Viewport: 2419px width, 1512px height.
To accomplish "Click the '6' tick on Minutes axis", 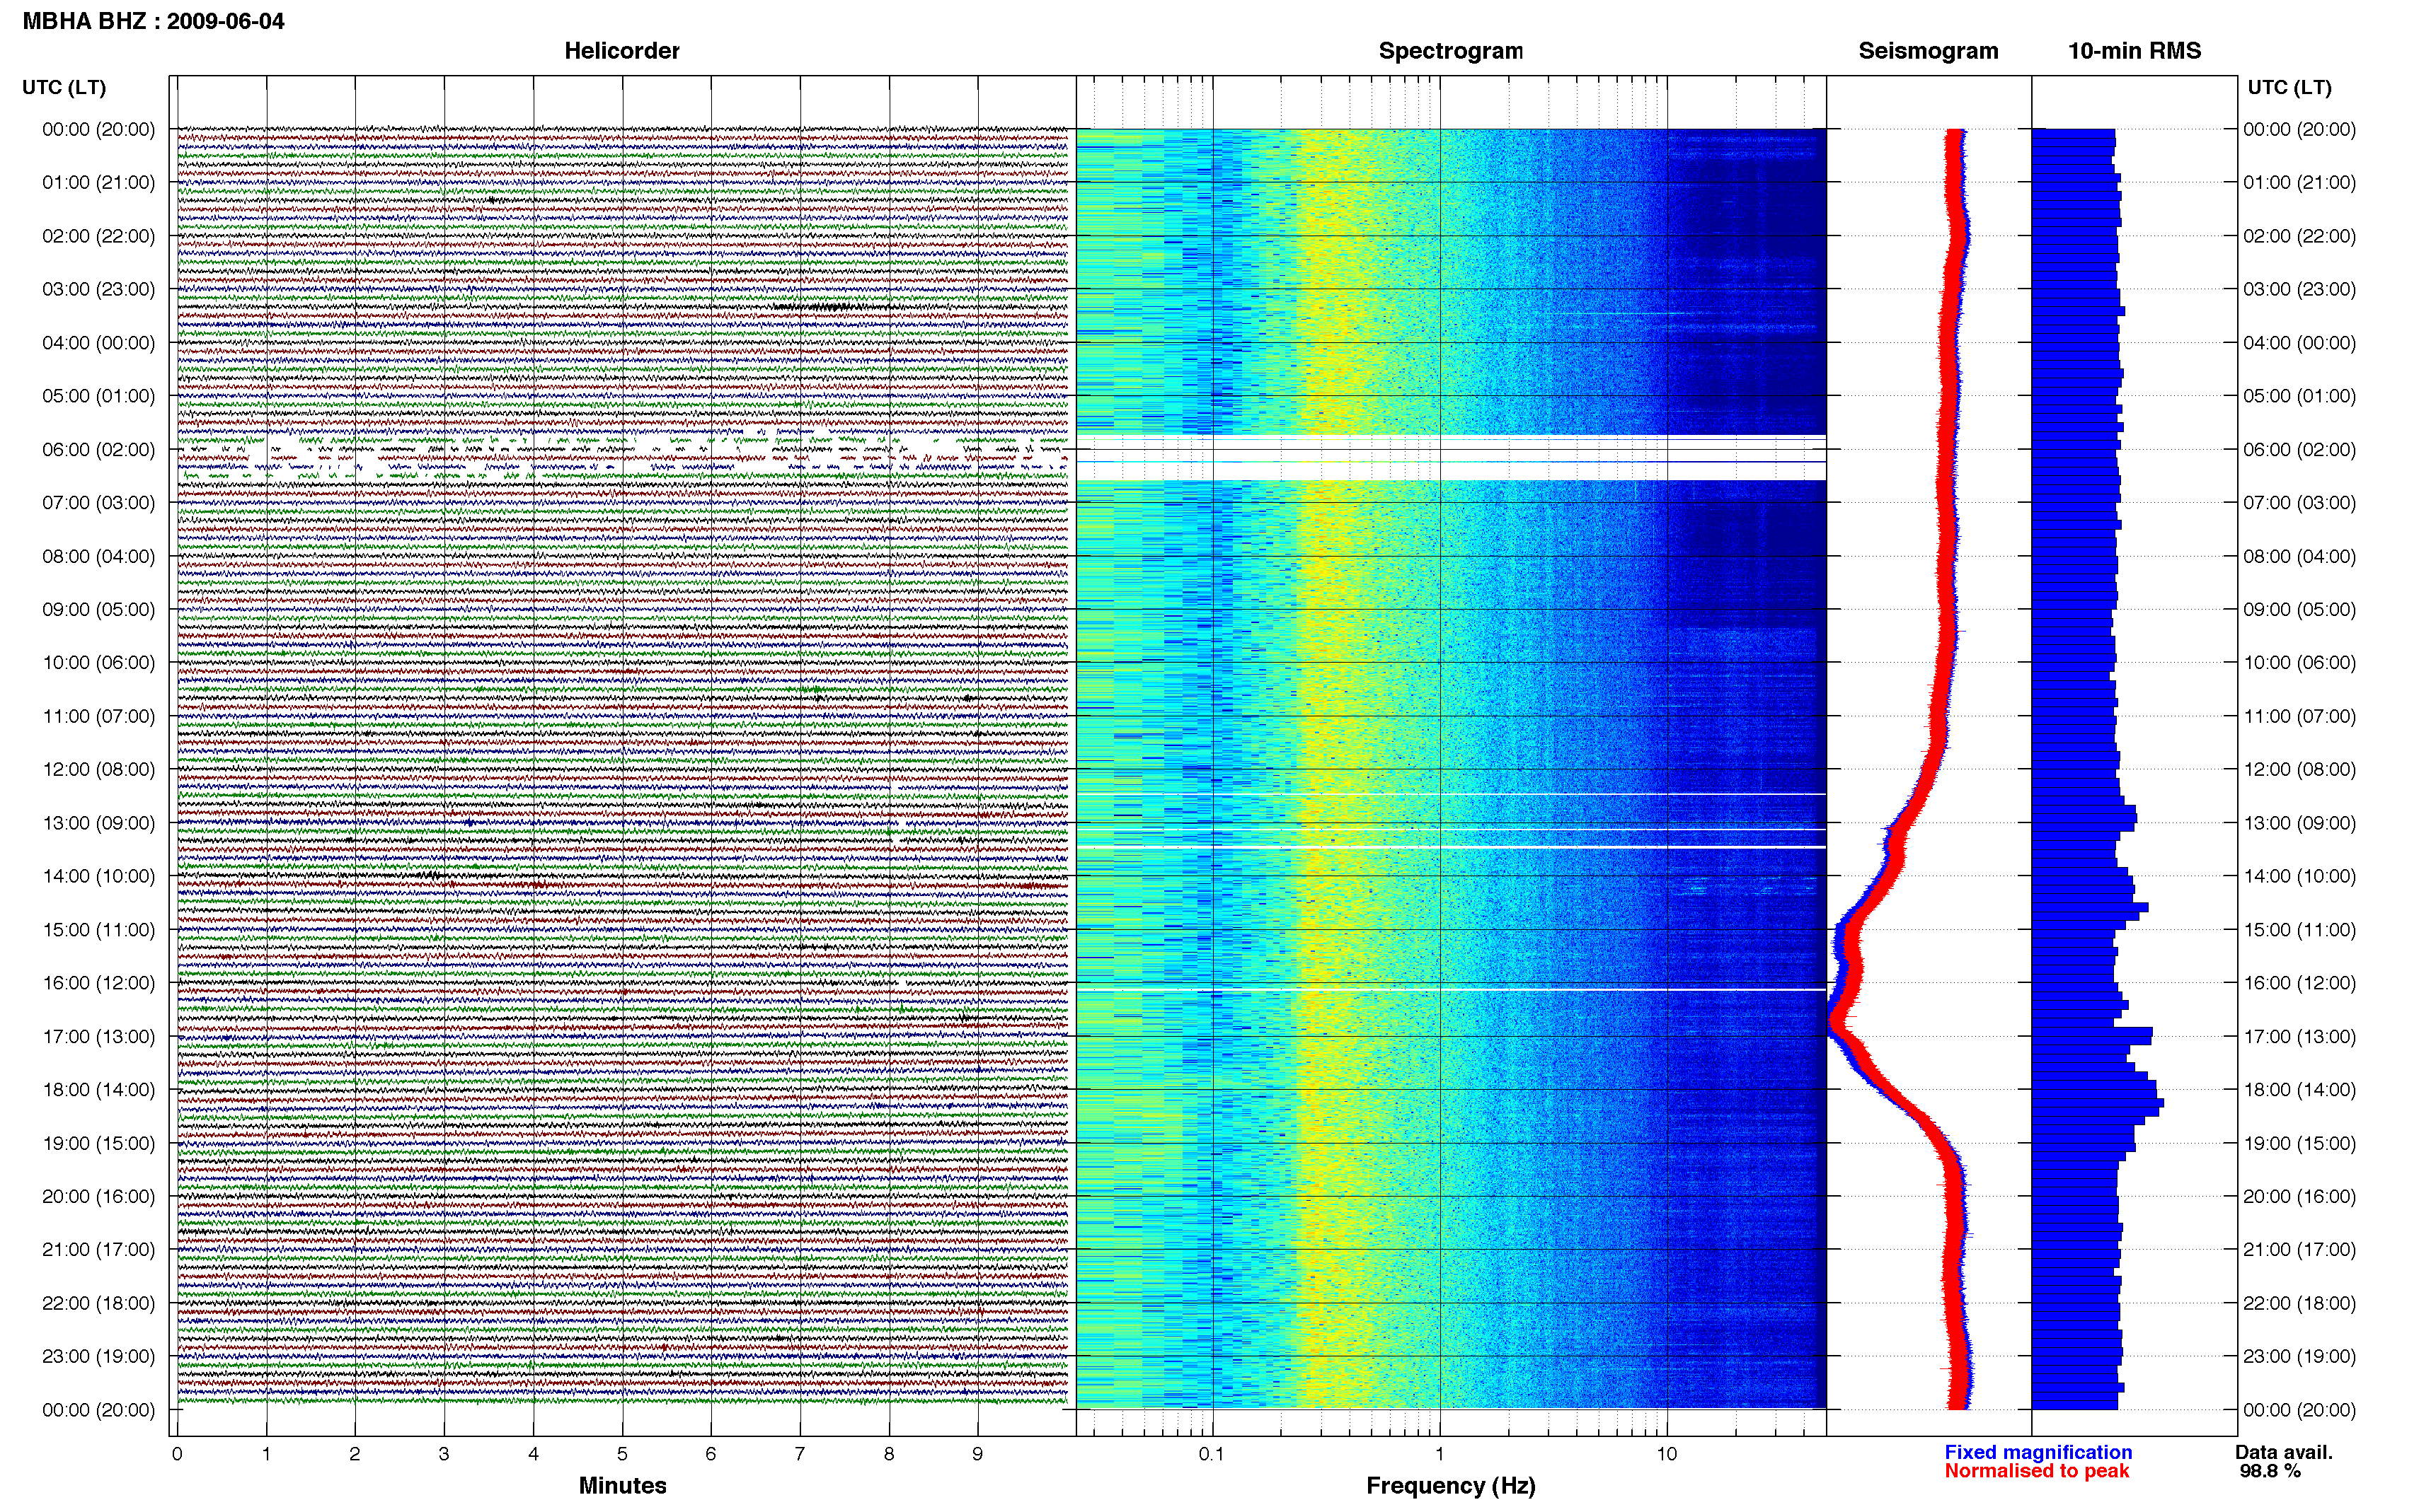I will (x=711, y=1454).
